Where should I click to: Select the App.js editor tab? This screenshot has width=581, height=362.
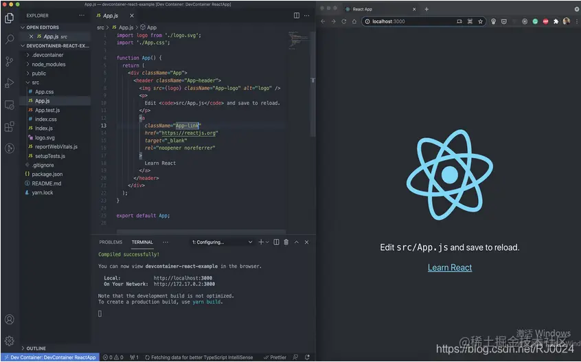111,16
